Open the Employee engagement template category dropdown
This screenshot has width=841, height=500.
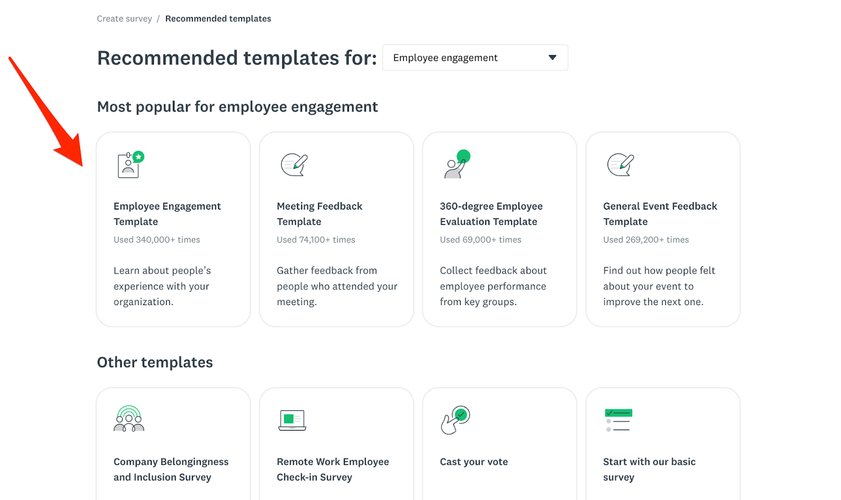[x=475, y=57]
